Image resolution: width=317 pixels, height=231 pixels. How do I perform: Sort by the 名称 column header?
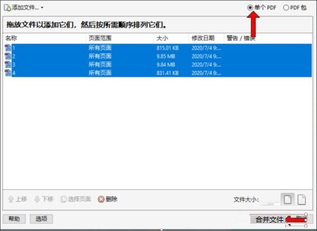pos(11,38)
